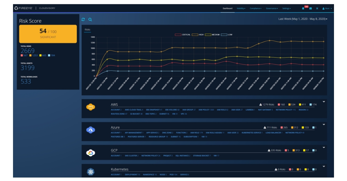Click the AWS cloud logo icon
347x181 pixels.
(x=91, y=107)
